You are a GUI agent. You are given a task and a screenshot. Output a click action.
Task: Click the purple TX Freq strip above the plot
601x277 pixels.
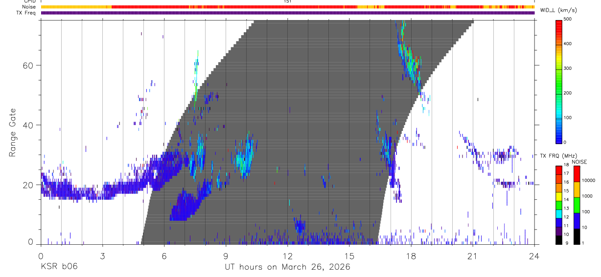click(287, 13)
